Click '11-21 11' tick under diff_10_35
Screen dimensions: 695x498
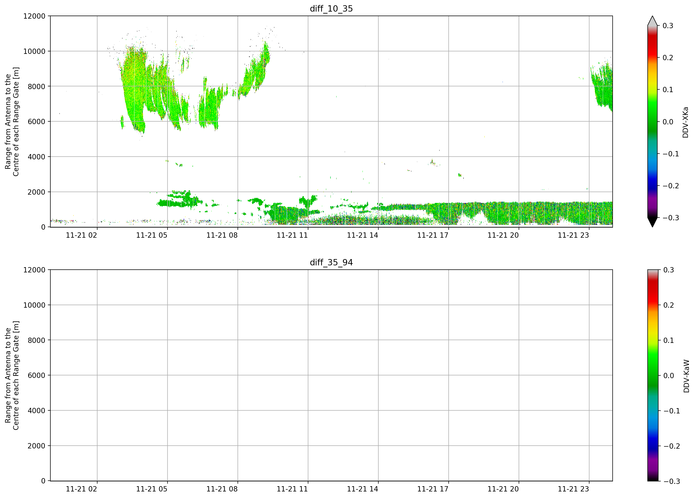click(x=292, y=235)
